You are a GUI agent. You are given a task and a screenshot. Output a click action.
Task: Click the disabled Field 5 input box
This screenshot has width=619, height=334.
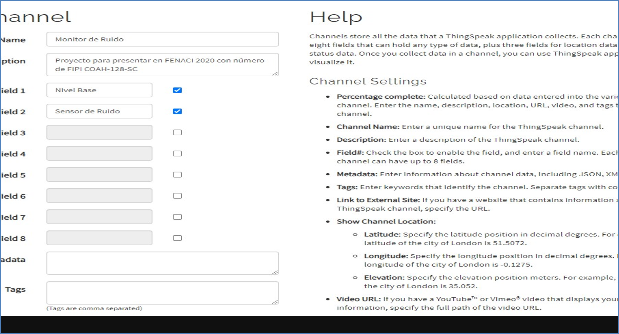(x=99, y=175)
